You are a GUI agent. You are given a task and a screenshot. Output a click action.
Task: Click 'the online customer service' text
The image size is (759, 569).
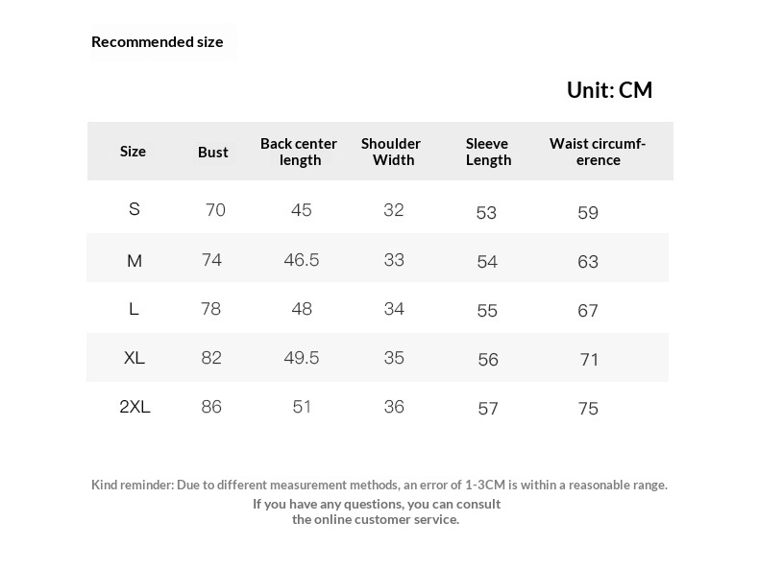pos(376,519)
